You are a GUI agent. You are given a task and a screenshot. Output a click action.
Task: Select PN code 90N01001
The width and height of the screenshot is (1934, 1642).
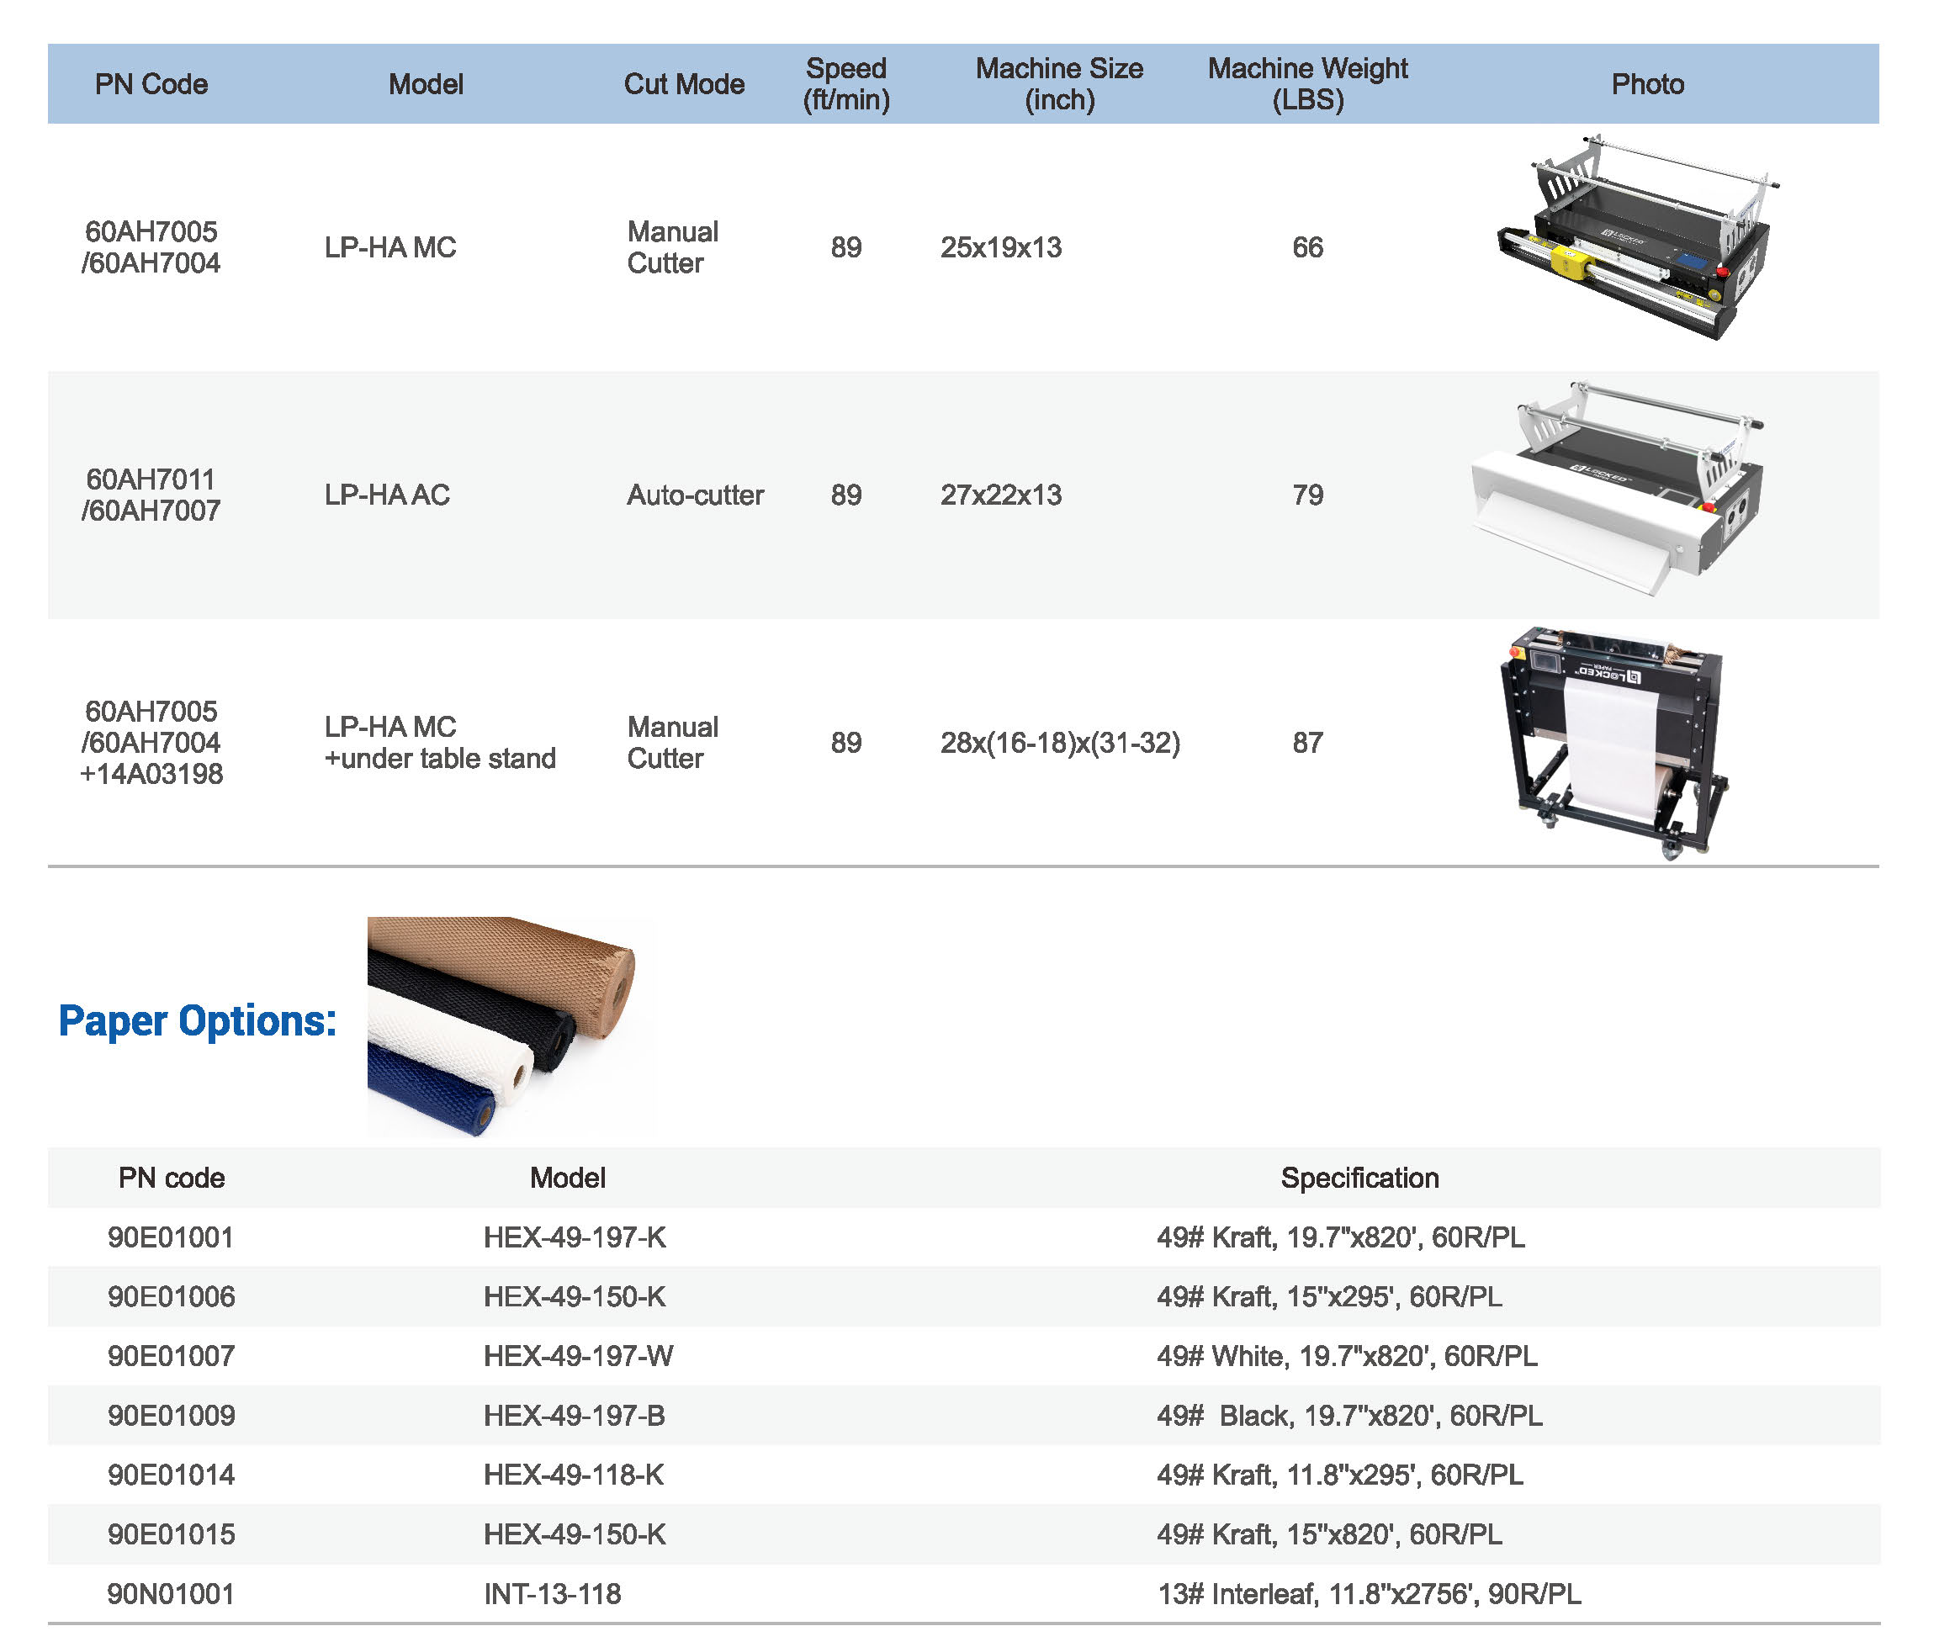[172, 1593]
